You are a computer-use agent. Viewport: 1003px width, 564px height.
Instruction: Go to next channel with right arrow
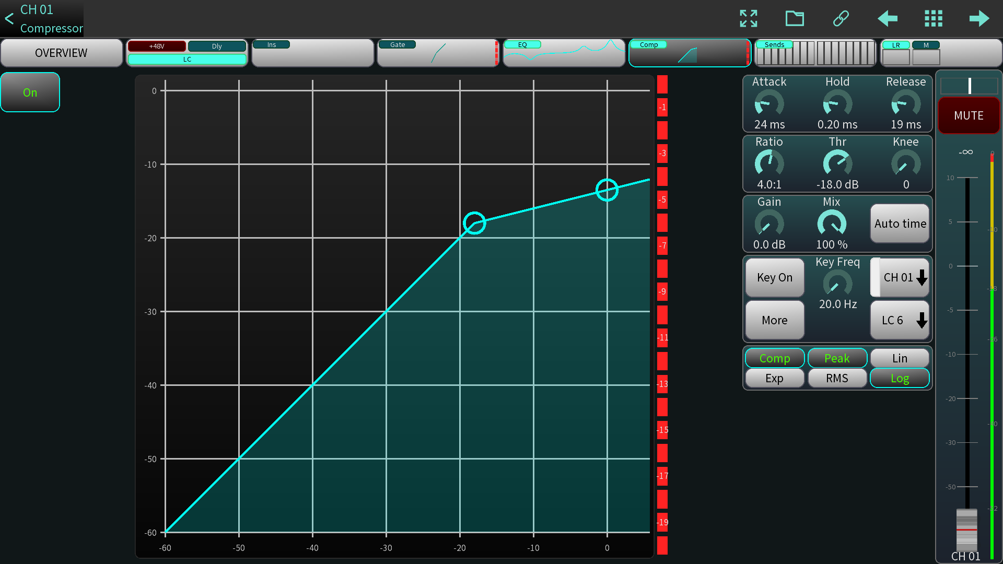(x=979, y=19)
